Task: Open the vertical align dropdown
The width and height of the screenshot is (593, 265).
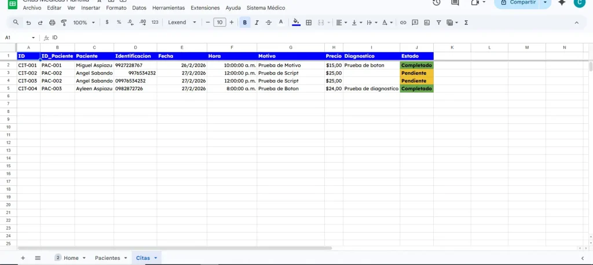Action: point(357,23)
